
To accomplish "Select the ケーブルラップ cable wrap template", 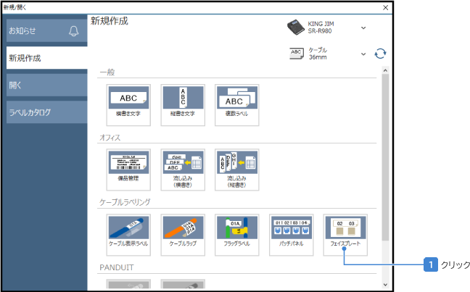I will click(183, 235).
